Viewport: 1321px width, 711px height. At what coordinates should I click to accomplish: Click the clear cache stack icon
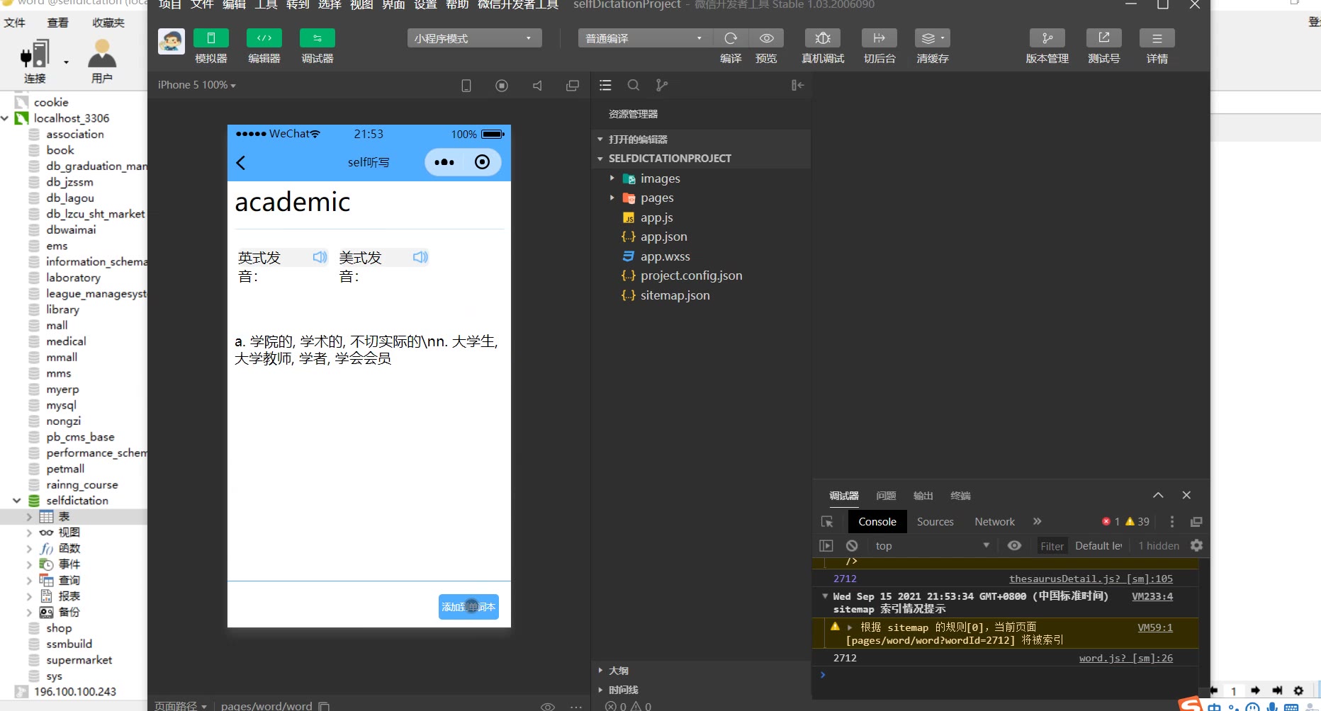click(x=931, y=38)
